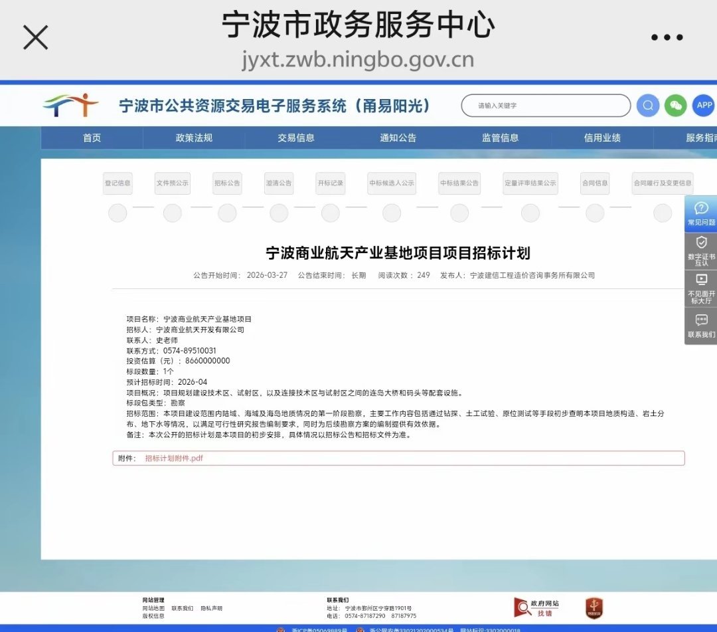Open the three-dot more menu
The width and height of the screenshot is (717, 632).
point(667,38)
